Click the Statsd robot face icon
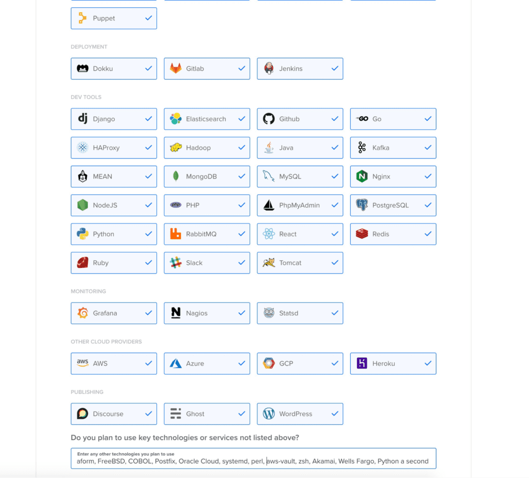Viewport: 529px width, 478px height. (x=269, y=313)
